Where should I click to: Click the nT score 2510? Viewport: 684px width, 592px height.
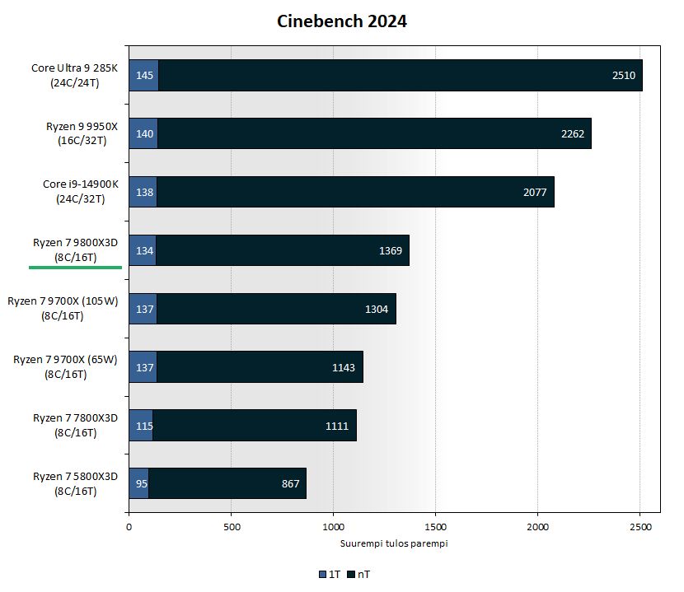tap(624, 76)
